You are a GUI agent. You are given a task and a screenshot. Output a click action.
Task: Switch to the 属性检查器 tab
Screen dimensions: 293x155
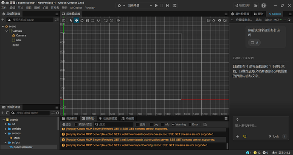click(x=240, y=14)
